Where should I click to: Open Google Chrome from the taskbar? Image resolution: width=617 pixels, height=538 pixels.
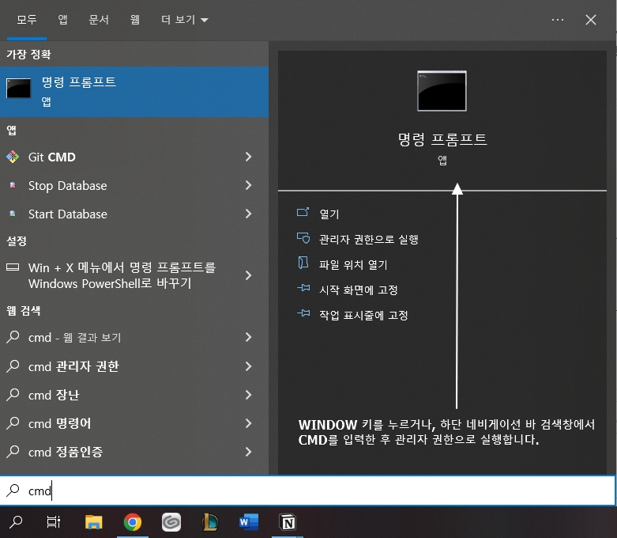(x=133, y=522)
